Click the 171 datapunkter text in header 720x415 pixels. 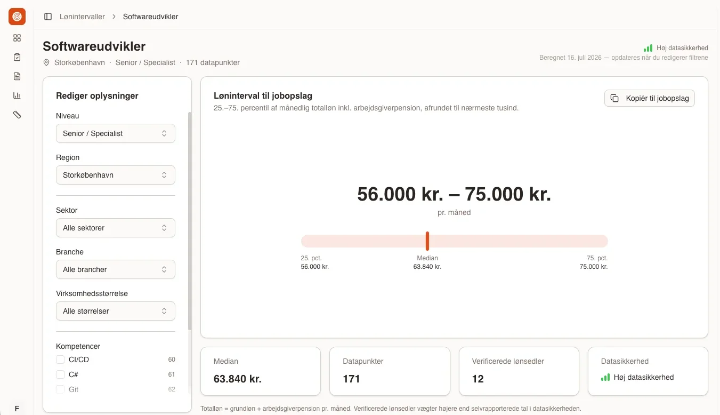[x=213, y=62]
